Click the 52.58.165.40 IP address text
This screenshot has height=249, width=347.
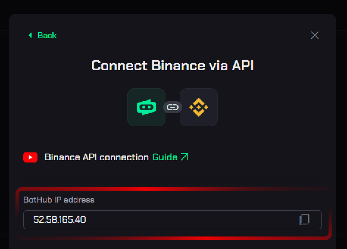[x=60, y=220]
